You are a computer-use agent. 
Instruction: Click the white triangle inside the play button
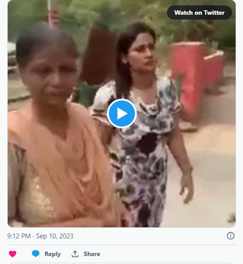coord(122,114)
